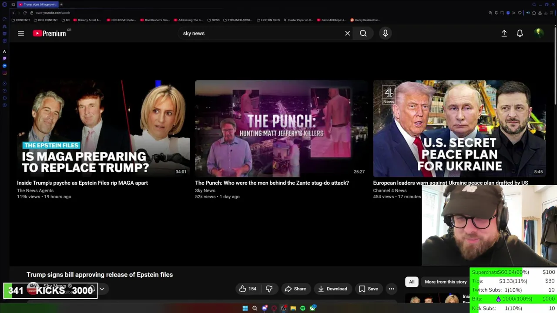Go to Channel 4 News channel
The width and height of the screenshot is (557, 313).
[390, 190]
